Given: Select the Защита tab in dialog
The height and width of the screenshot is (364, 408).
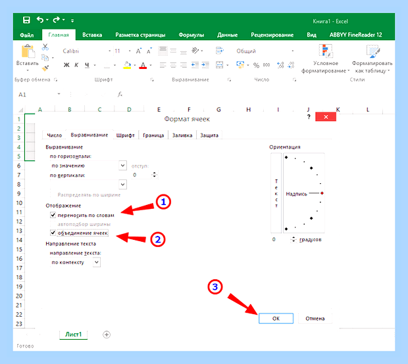Looking at the screenshot, I should (x=209, y=135).
